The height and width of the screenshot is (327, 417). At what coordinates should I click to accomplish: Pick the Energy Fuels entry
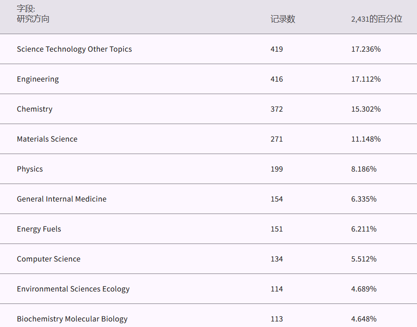click(x=39, y=229)
